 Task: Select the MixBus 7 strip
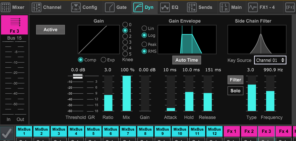click(x=128, y=131)
